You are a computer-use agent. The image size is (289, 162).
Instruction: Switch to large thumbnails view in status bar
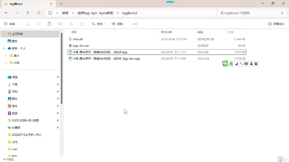point(285,159)
